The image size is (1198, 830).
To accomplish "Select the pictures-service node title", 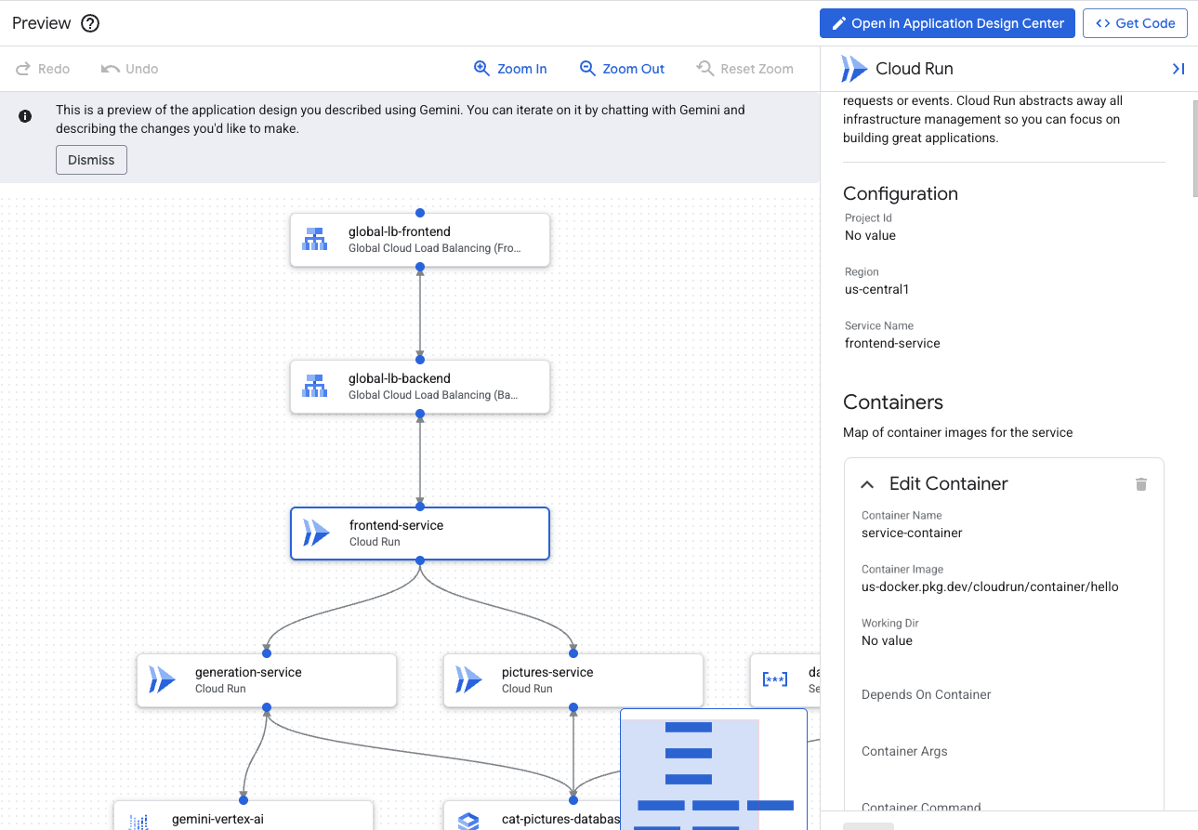I will pyautogui.click(x=547, y=672).
